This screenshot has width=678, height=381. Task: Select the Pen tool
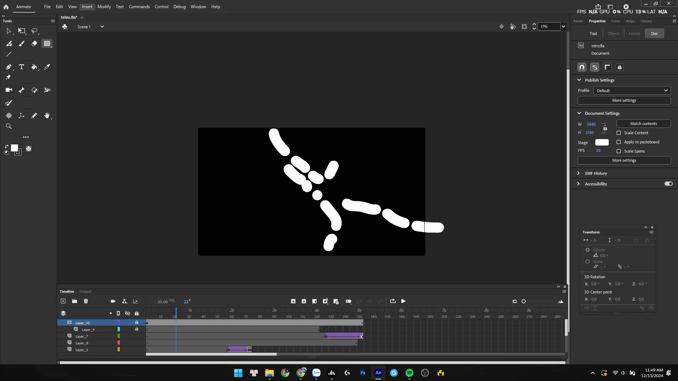9,67
